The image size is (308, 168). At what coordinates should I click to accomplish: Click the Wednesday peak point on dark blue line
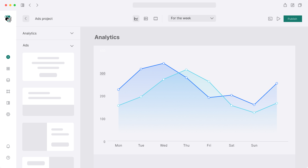[164, 63]
